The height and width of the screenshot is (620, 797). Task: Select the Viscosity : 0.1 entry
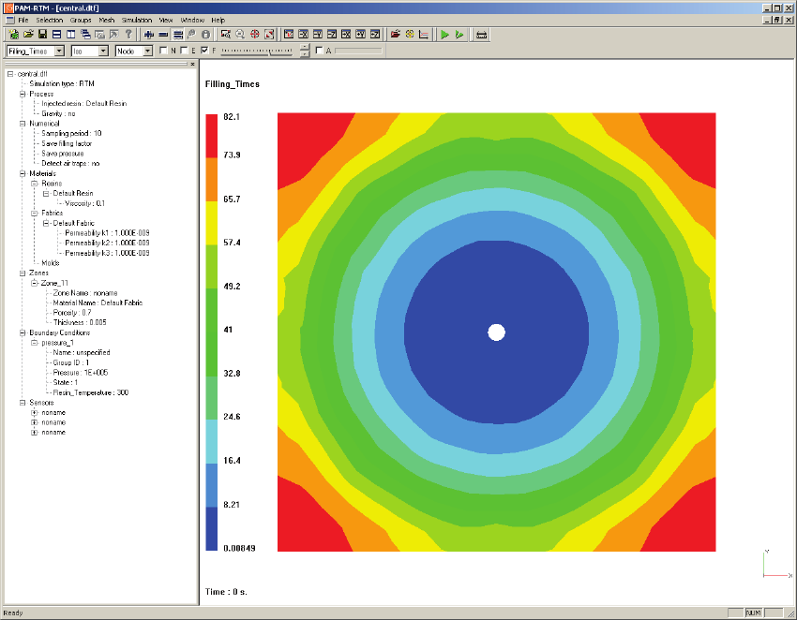pos(83,202)
